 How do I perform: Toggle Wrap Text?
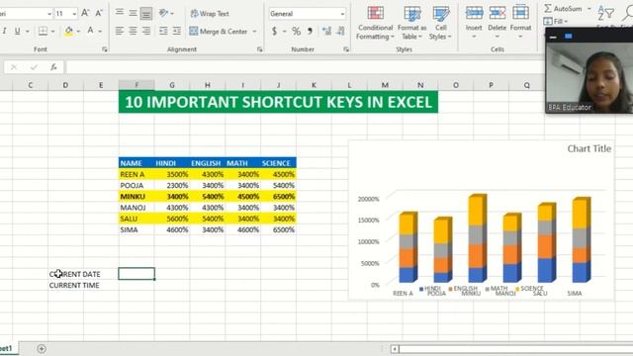point(210,13)
